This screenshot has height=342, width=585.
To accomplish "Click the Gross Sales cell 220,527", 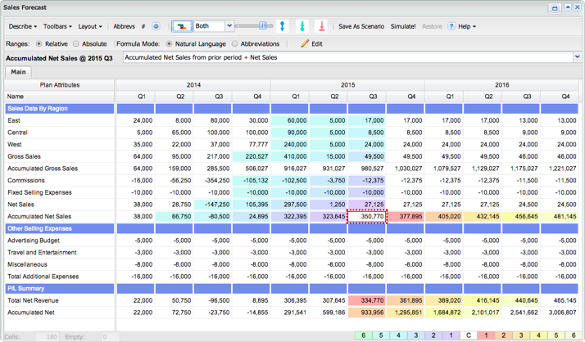I will pyautogui.click(x=251, y=156).
